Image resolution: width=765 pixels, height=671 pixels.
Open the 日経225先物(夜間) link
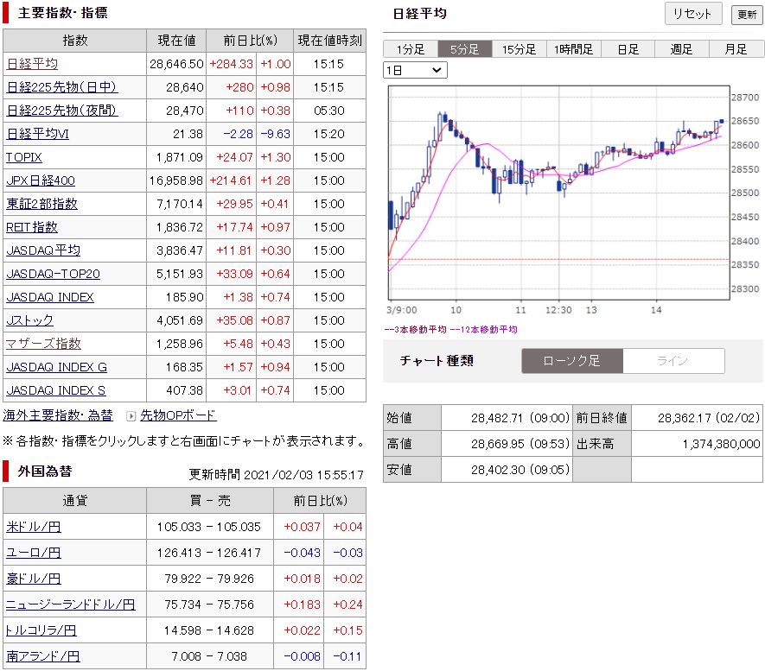point(62,111)
